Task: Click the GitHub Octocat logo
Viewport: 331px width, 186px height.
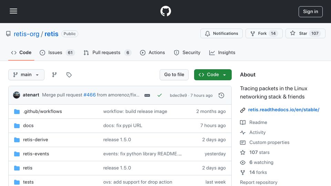Action: tap(165, 11)
